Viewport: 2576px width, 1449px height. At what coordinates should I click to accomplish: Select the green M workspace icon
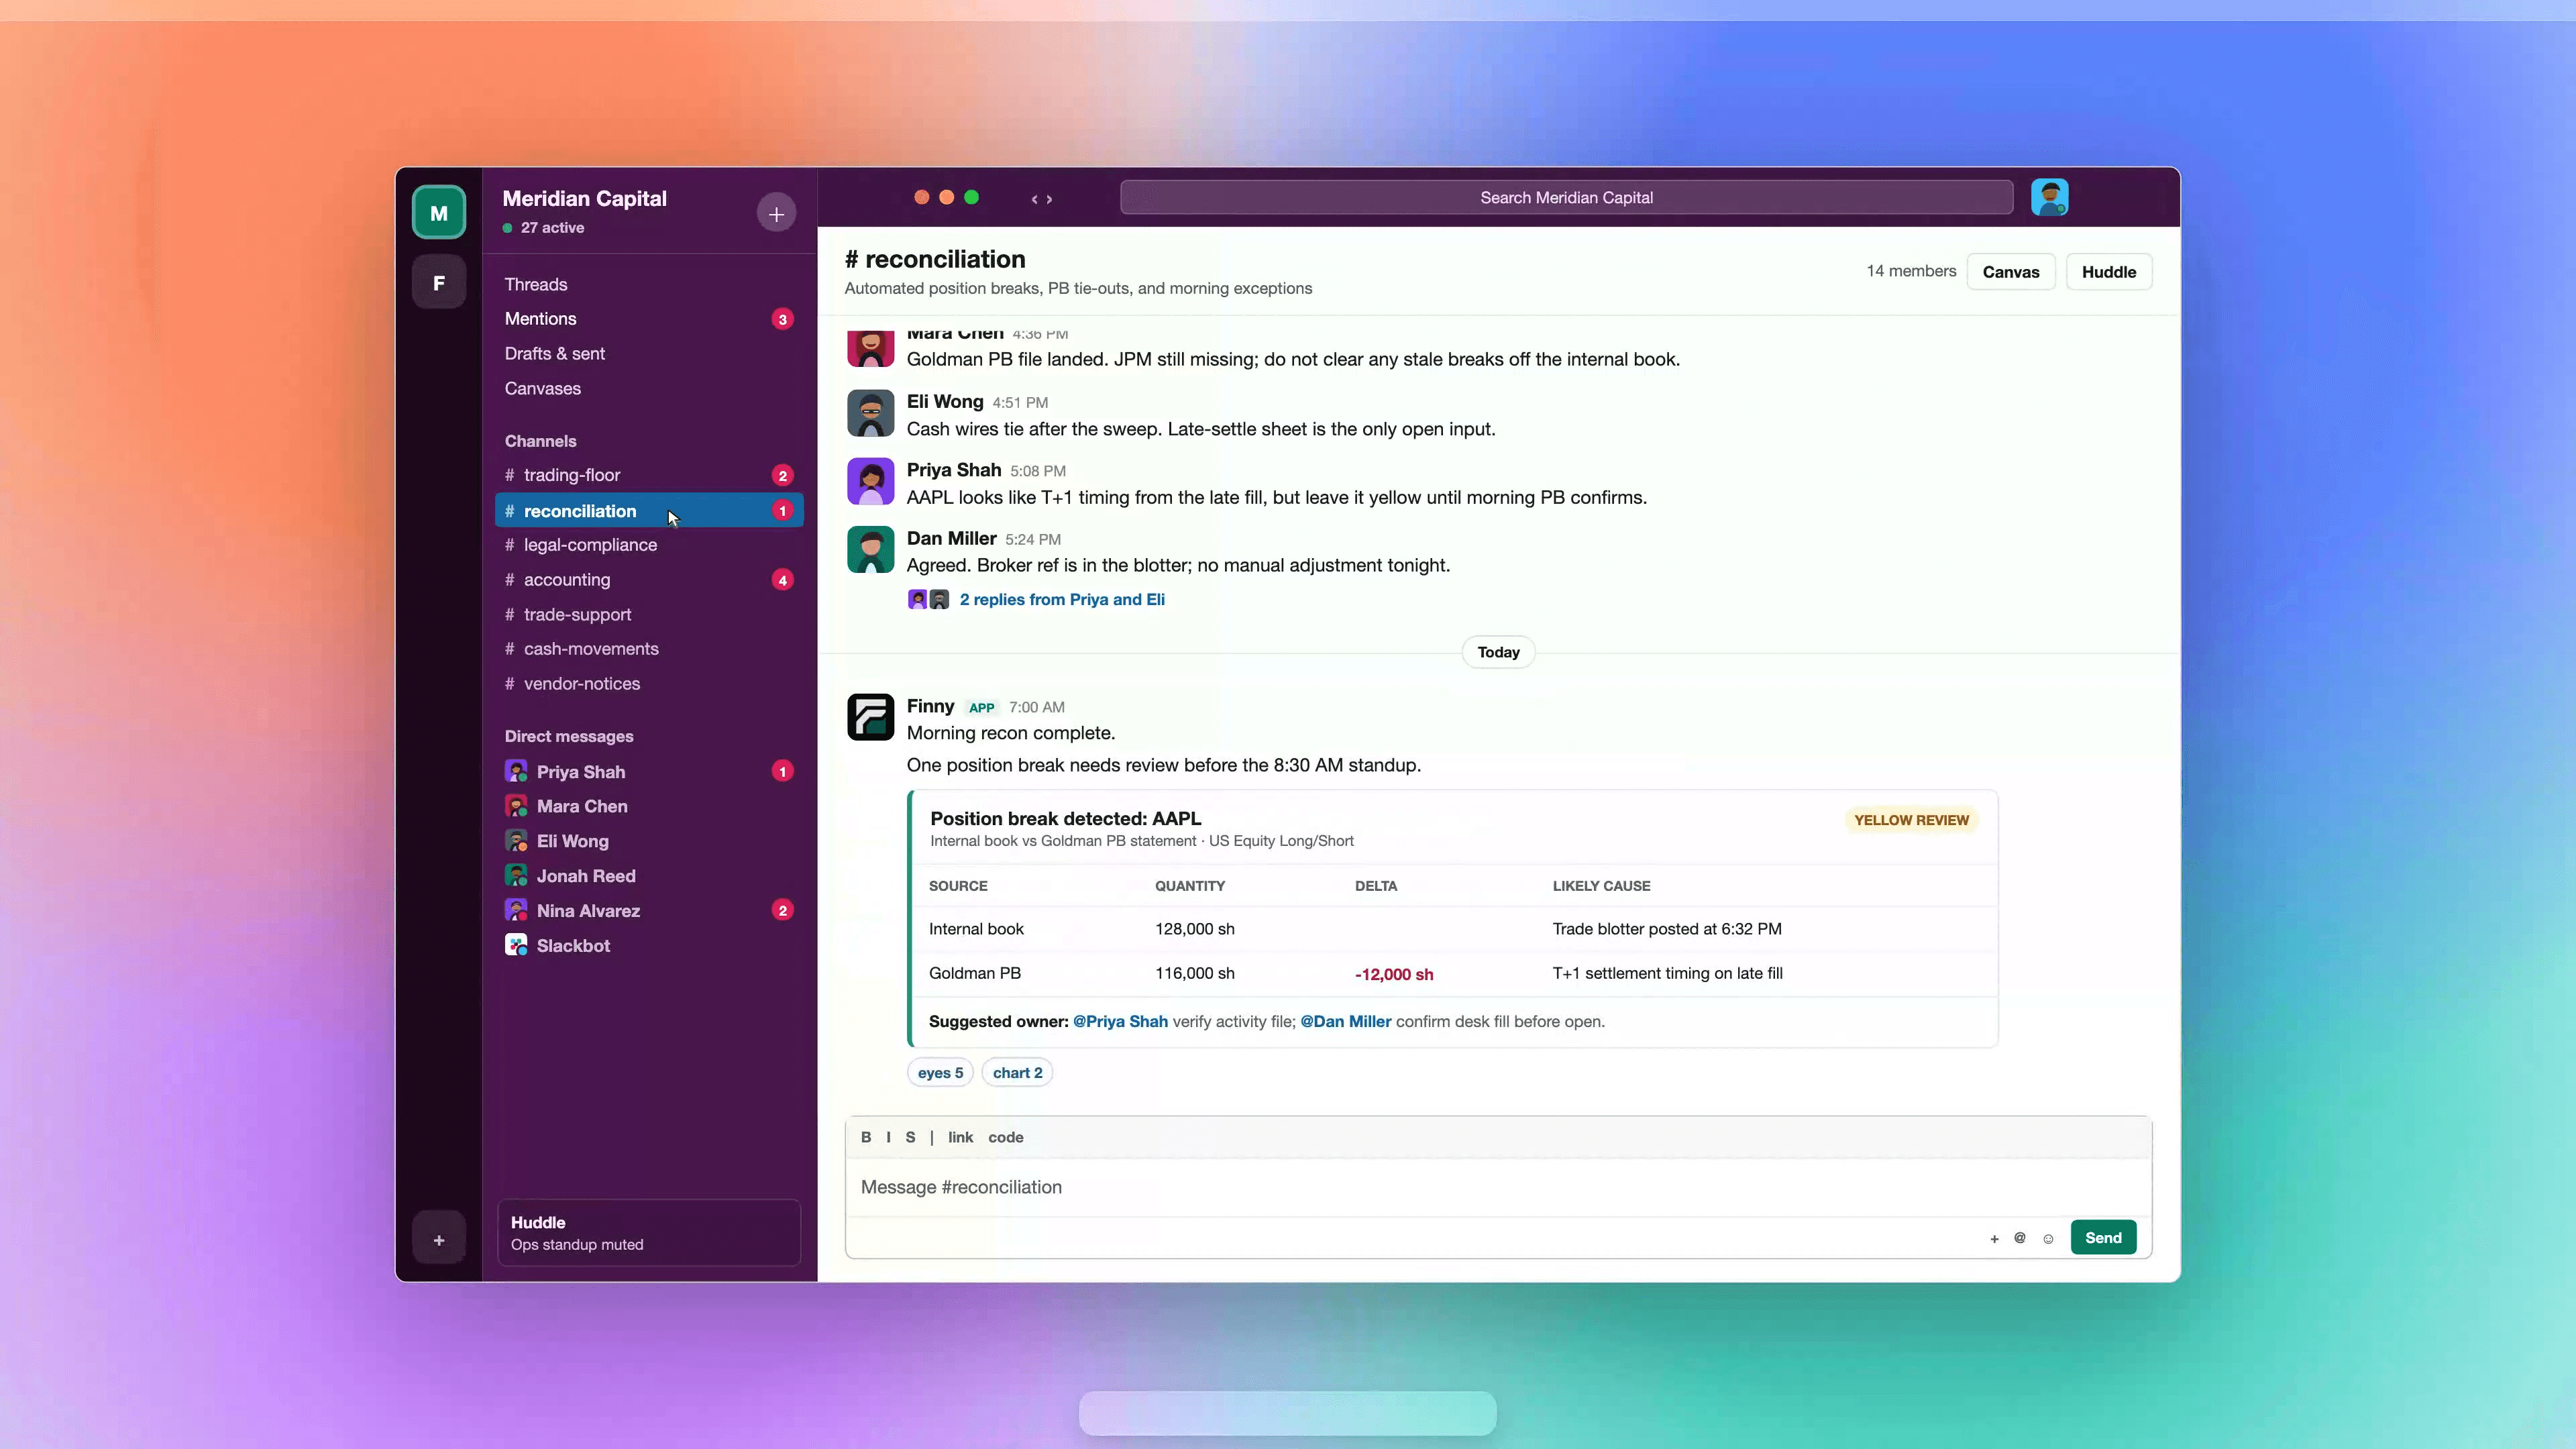point(438,212)
